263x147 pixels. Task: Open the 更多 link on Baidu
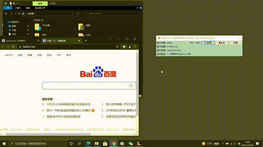coord(69,55)
